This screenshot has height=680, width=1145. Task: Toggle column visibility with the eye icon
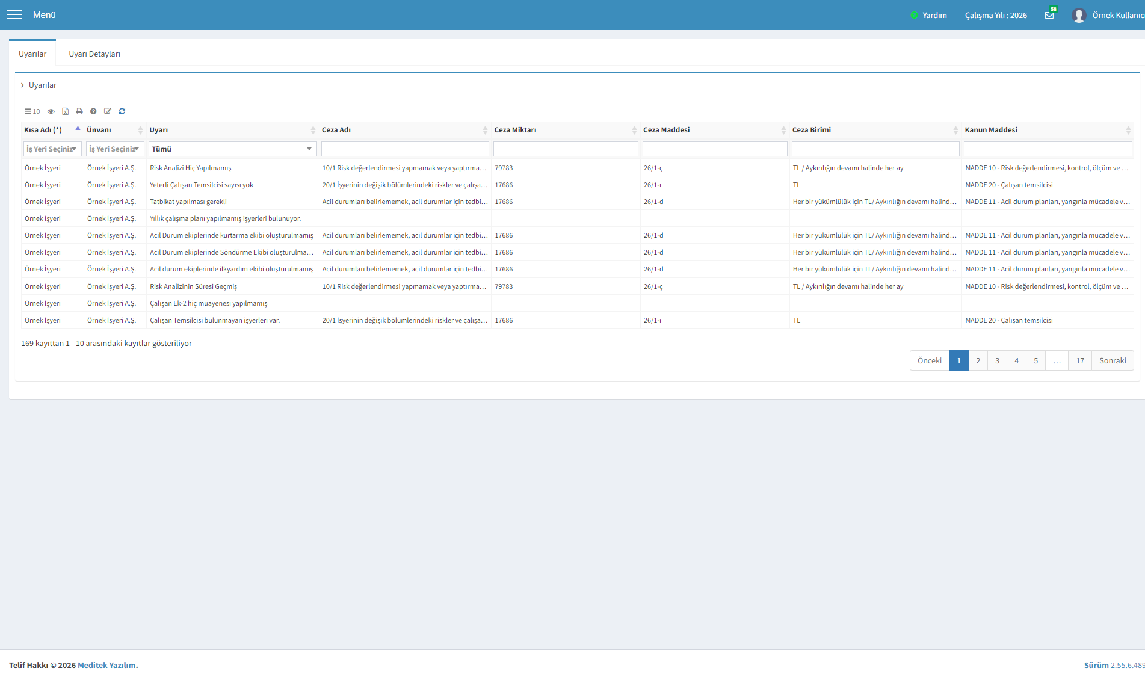coord(51,111)
